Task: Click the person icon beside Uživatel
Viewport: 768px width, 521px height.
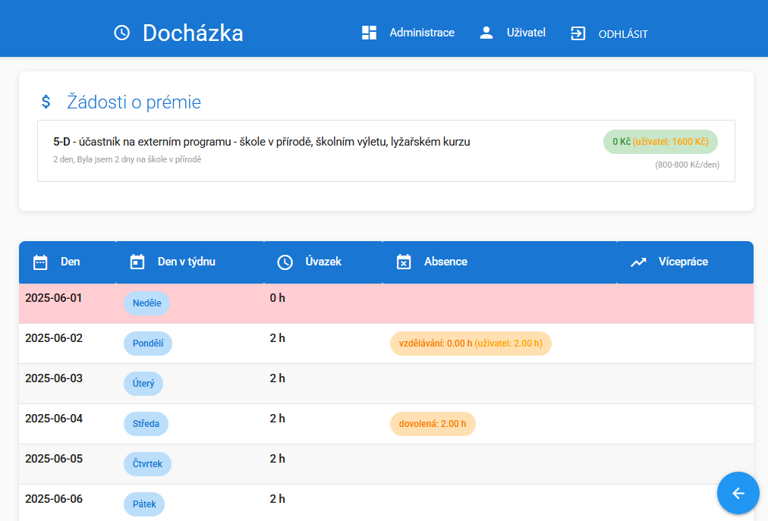Action: click(485, 33)
